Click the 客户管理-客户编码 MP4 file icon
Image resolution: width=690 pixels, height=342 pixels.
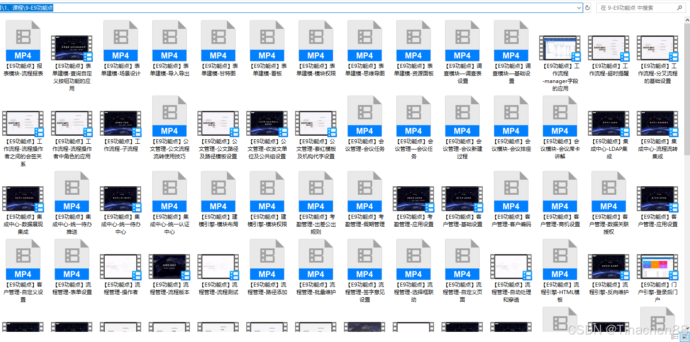[x=511, y=192]
